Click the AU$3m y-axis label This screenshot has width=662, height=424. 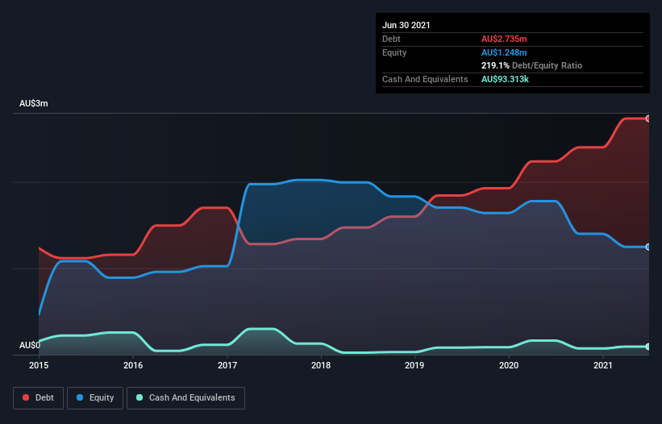click(34, 103)
